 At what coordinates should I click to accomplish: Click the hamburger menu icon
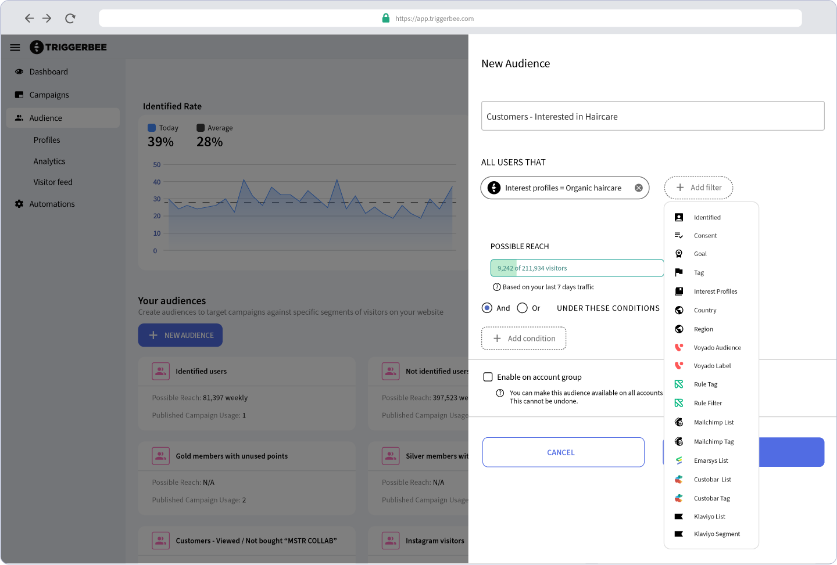[15, 48]
